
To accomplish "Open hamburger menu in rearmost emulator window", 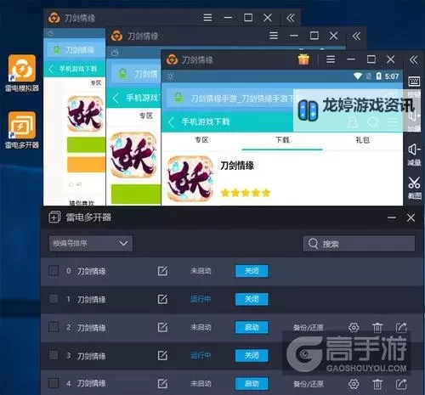I will point(207,18).
